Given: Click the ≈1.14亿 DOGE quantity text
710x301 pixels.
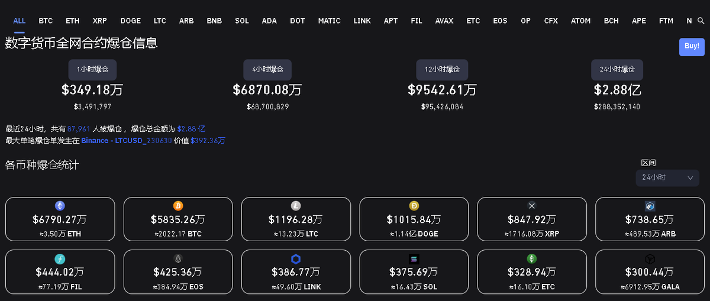Looking at the screenshot, I should tap(414, 234).
